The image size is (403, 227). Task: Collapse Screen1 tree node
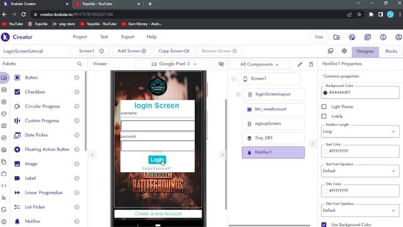coord(234,79)
